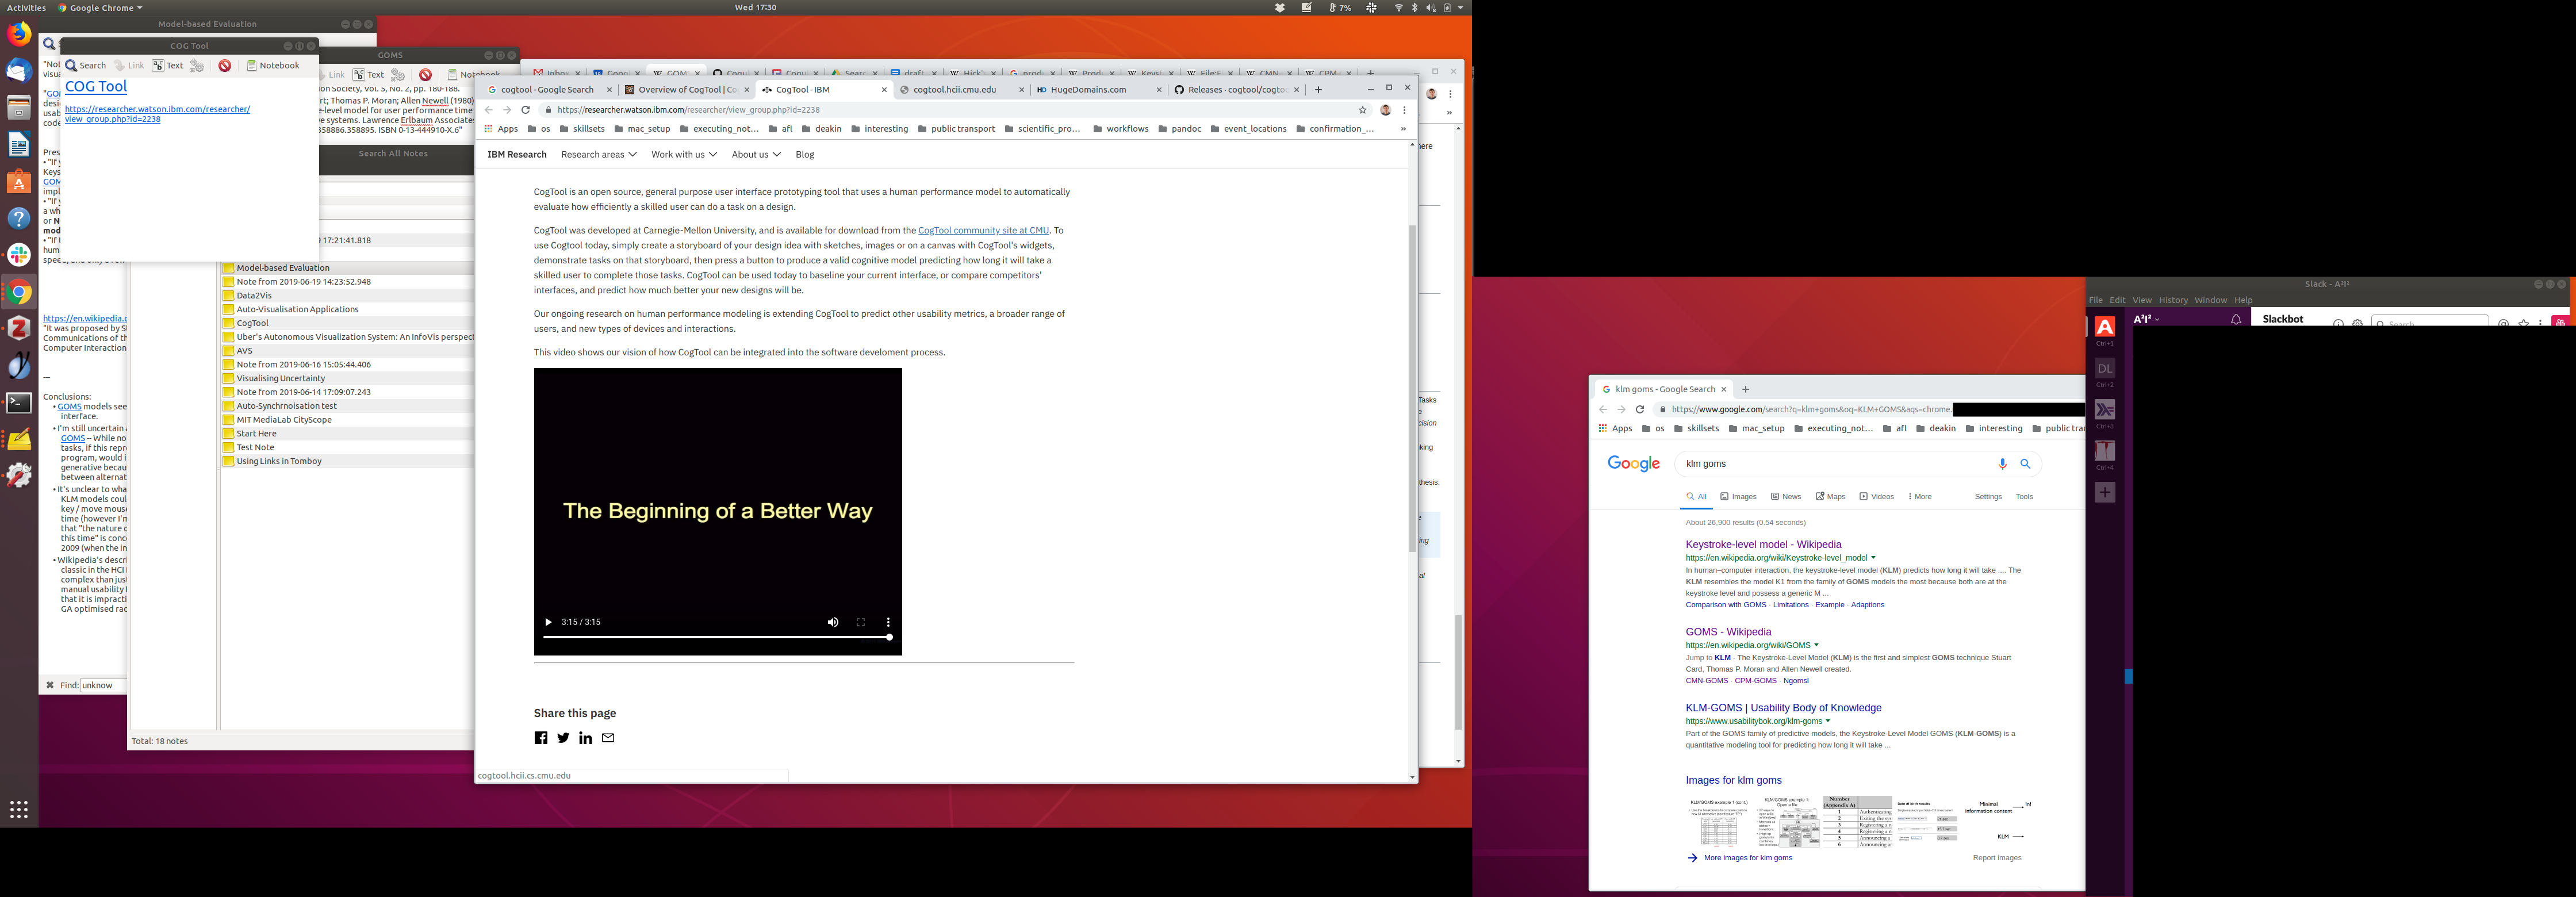Image resolution: width=2576 pixels, height=897 pixels.
Task: Open About us dropdown
Action: click(755, 155)
